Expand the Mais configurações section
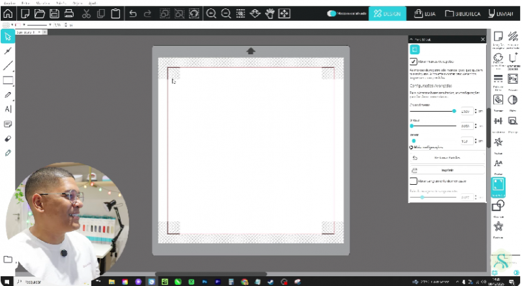The image size is (522, 286). [412, 148]
